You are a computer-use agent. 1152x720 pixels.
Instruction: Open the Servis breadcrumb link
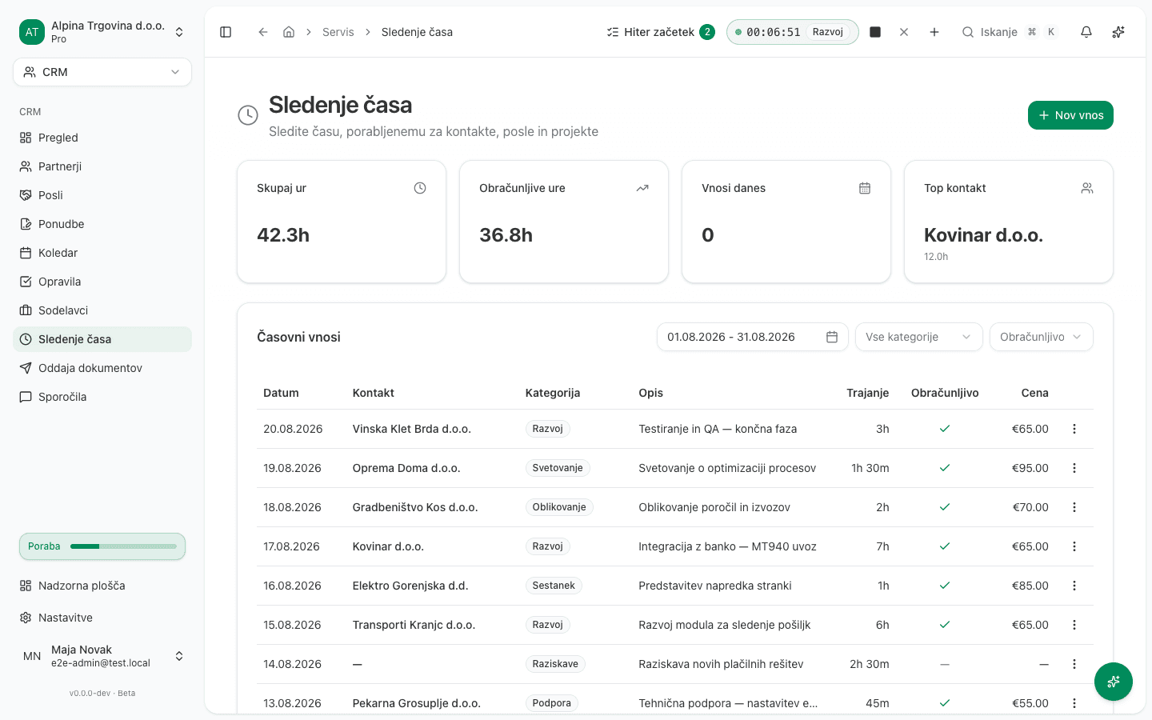[338, 32]
